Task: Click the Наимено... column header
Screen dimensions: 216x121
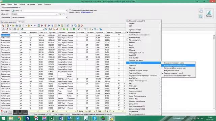Action: pos(5,33)
